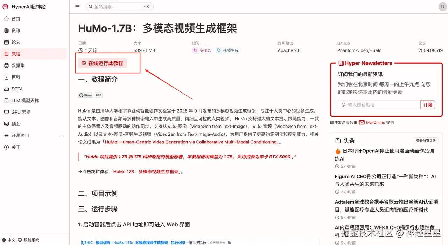Open headline Adtalem全球教育携手谷歌云
Screen dimensions: 448x245
click(386, 206)
